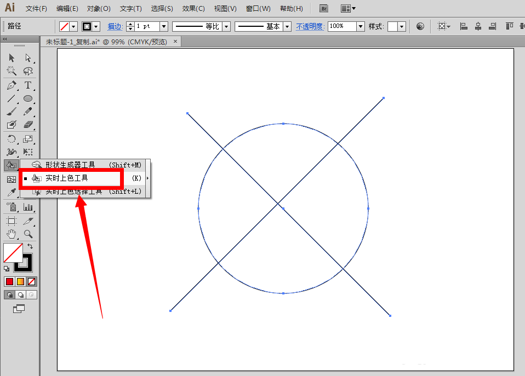Click horizontal align right icon
The image size is (525, 376).
493,26
